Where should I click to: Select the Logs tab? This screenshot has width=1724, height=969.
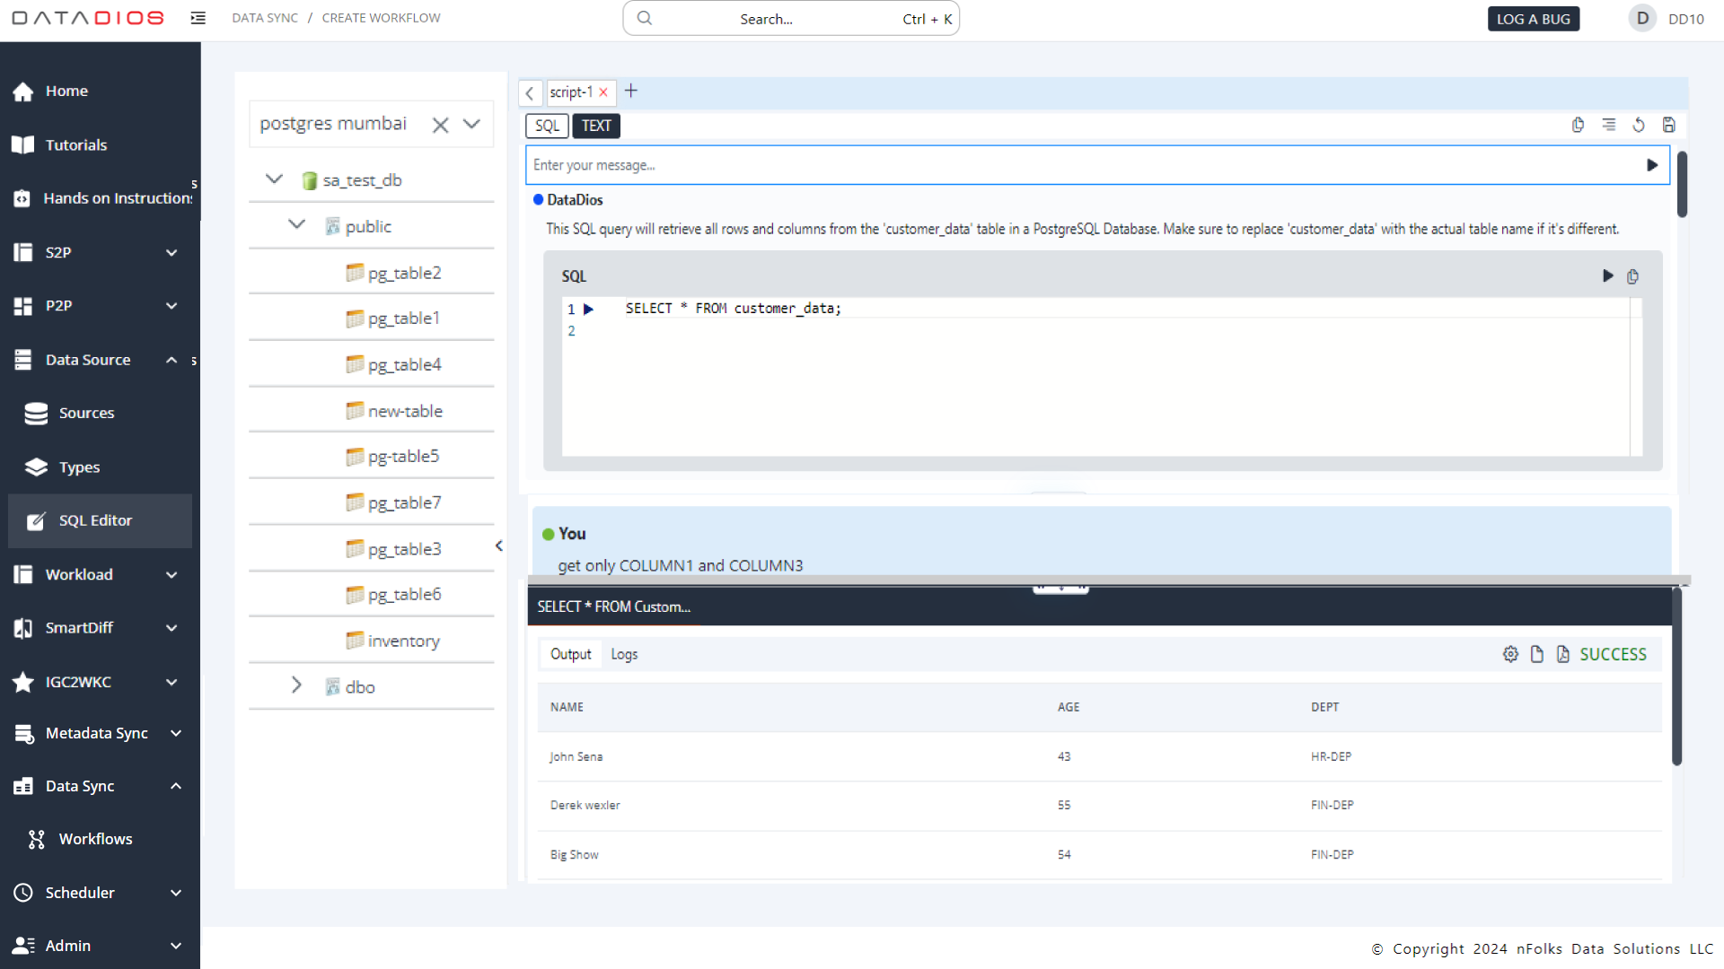[x=624, y=654]
